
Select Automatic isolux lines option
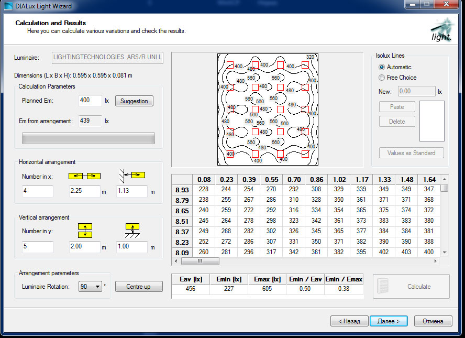382,67
